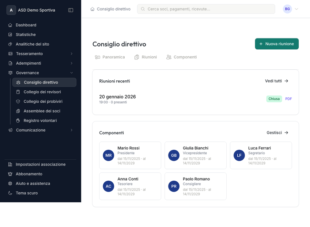Download the meeting PDF link
The width and height of the screenshot is (310, 227).
click(288, 99)
